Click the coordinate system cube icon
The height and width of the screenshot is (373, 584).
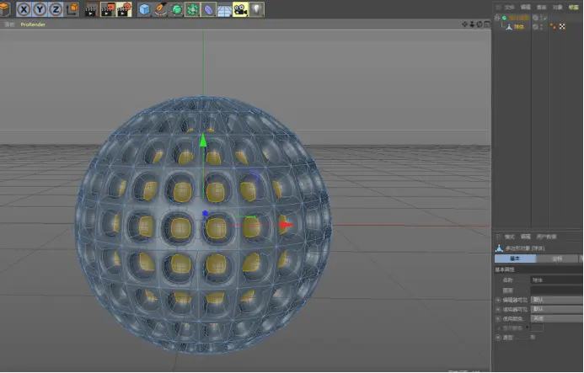72,9
